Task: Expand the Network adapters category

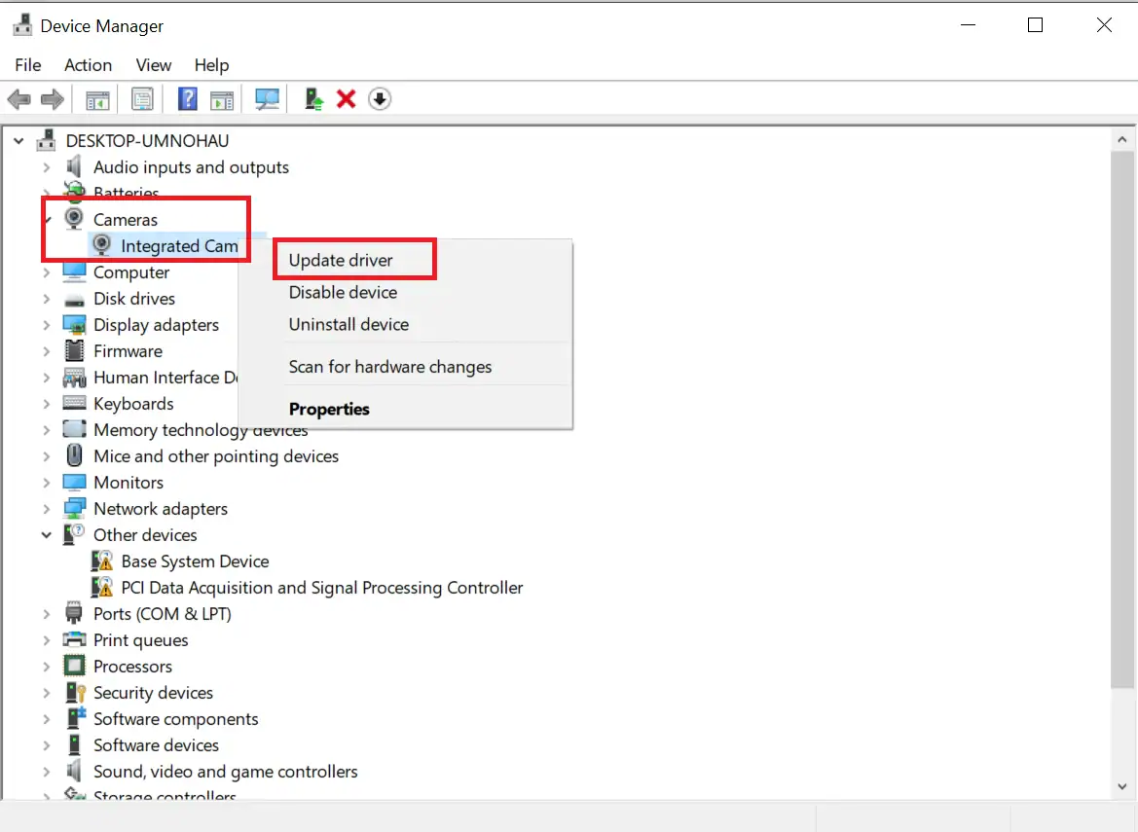Action: click(x=46, y=509)
